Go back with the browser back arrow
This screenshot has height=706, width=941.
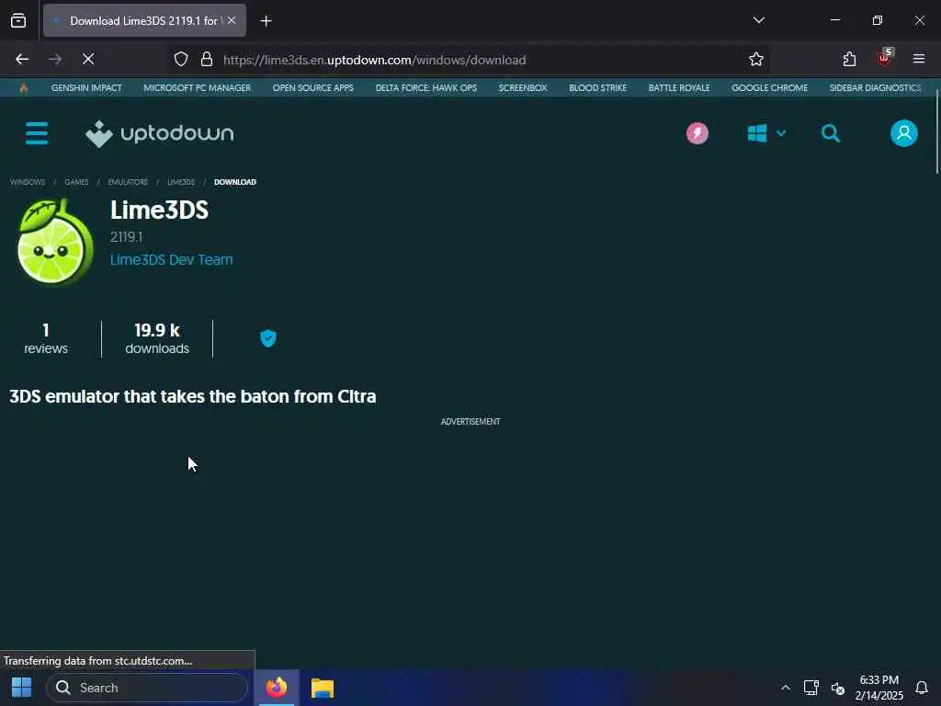22,59
